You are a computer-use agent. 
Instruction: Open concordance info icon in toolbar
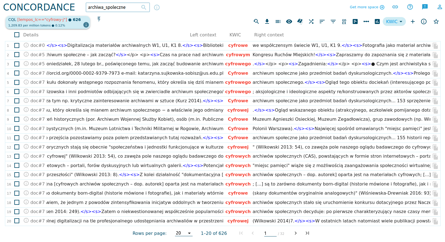[424, 21]
